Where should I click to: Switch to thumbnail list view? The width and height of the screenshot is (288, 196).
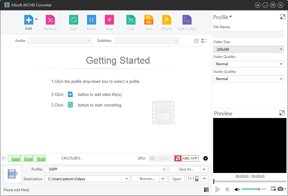point(204,40)
